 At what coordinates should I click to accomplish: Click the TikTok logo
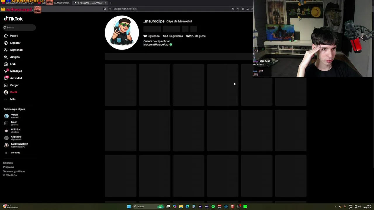pyautogui.click(x=13, y=19)
